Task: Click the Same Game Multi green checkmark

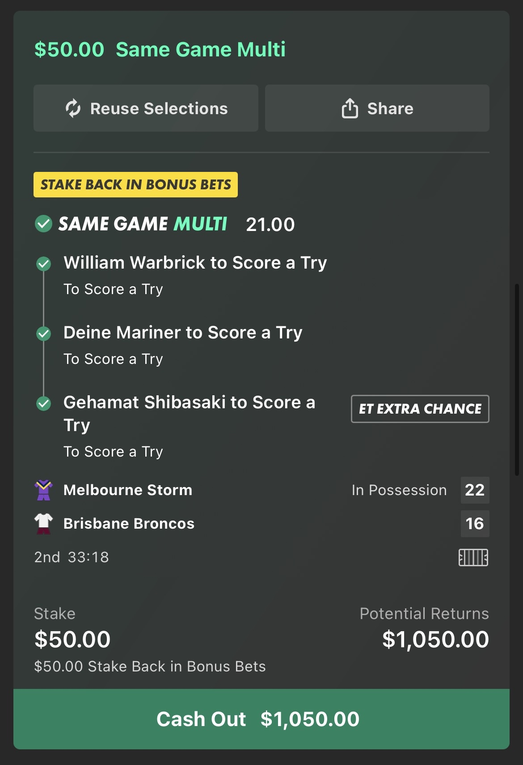Action: (44, 224)
